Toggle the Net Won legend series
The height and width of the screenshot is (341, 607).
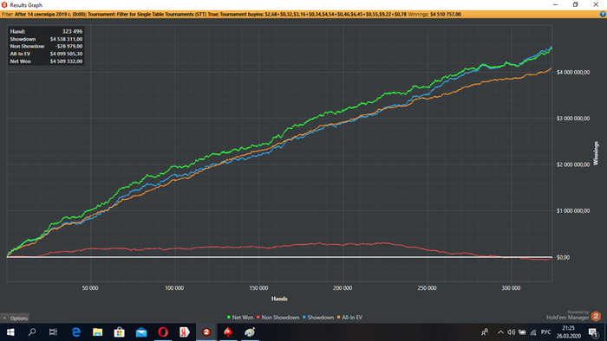240,318
